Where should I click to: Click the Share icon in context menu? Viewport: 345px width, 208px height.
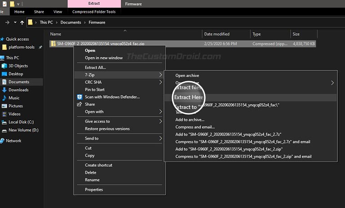point(80,104)
